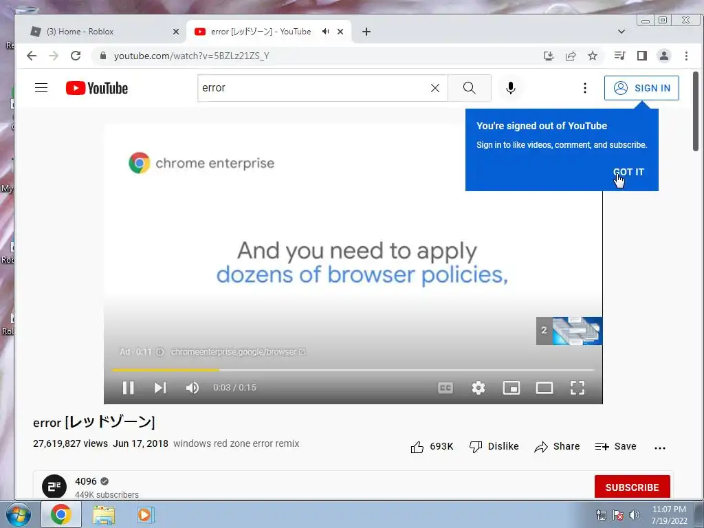Image resolution: width=704 pixels, height=528 pixels.
Task: Open a new browser tab
Action: (366, 32)
